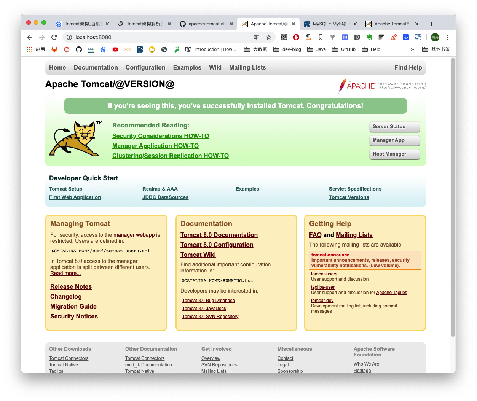477x401 pixels.
Task: Open the Tomcat 8.0 JavaDocs link
Action: tap(204, 309)
